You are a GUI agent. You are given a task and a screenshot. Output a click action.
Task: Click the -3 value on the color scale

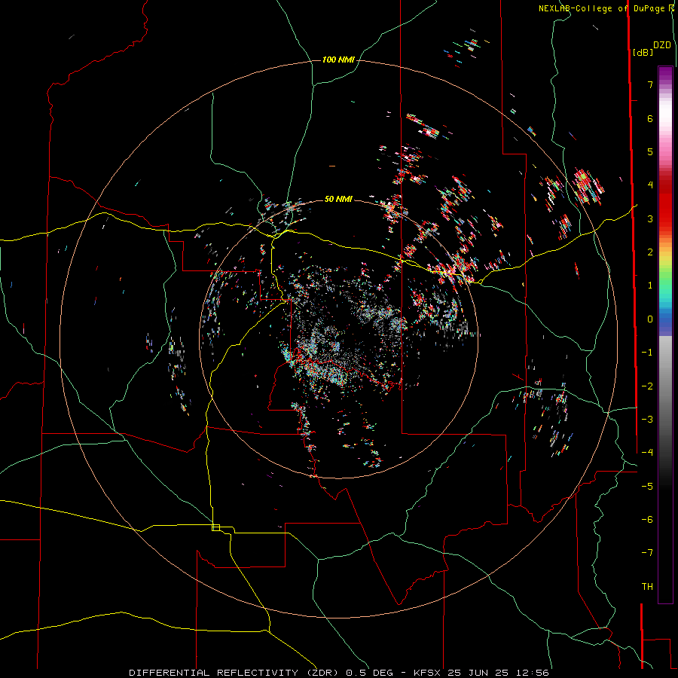(x=647, y=420)
